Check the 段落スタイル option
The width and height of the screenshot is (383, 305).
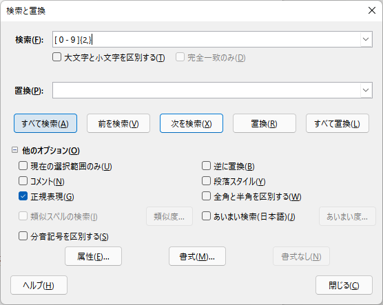(206, 181)
